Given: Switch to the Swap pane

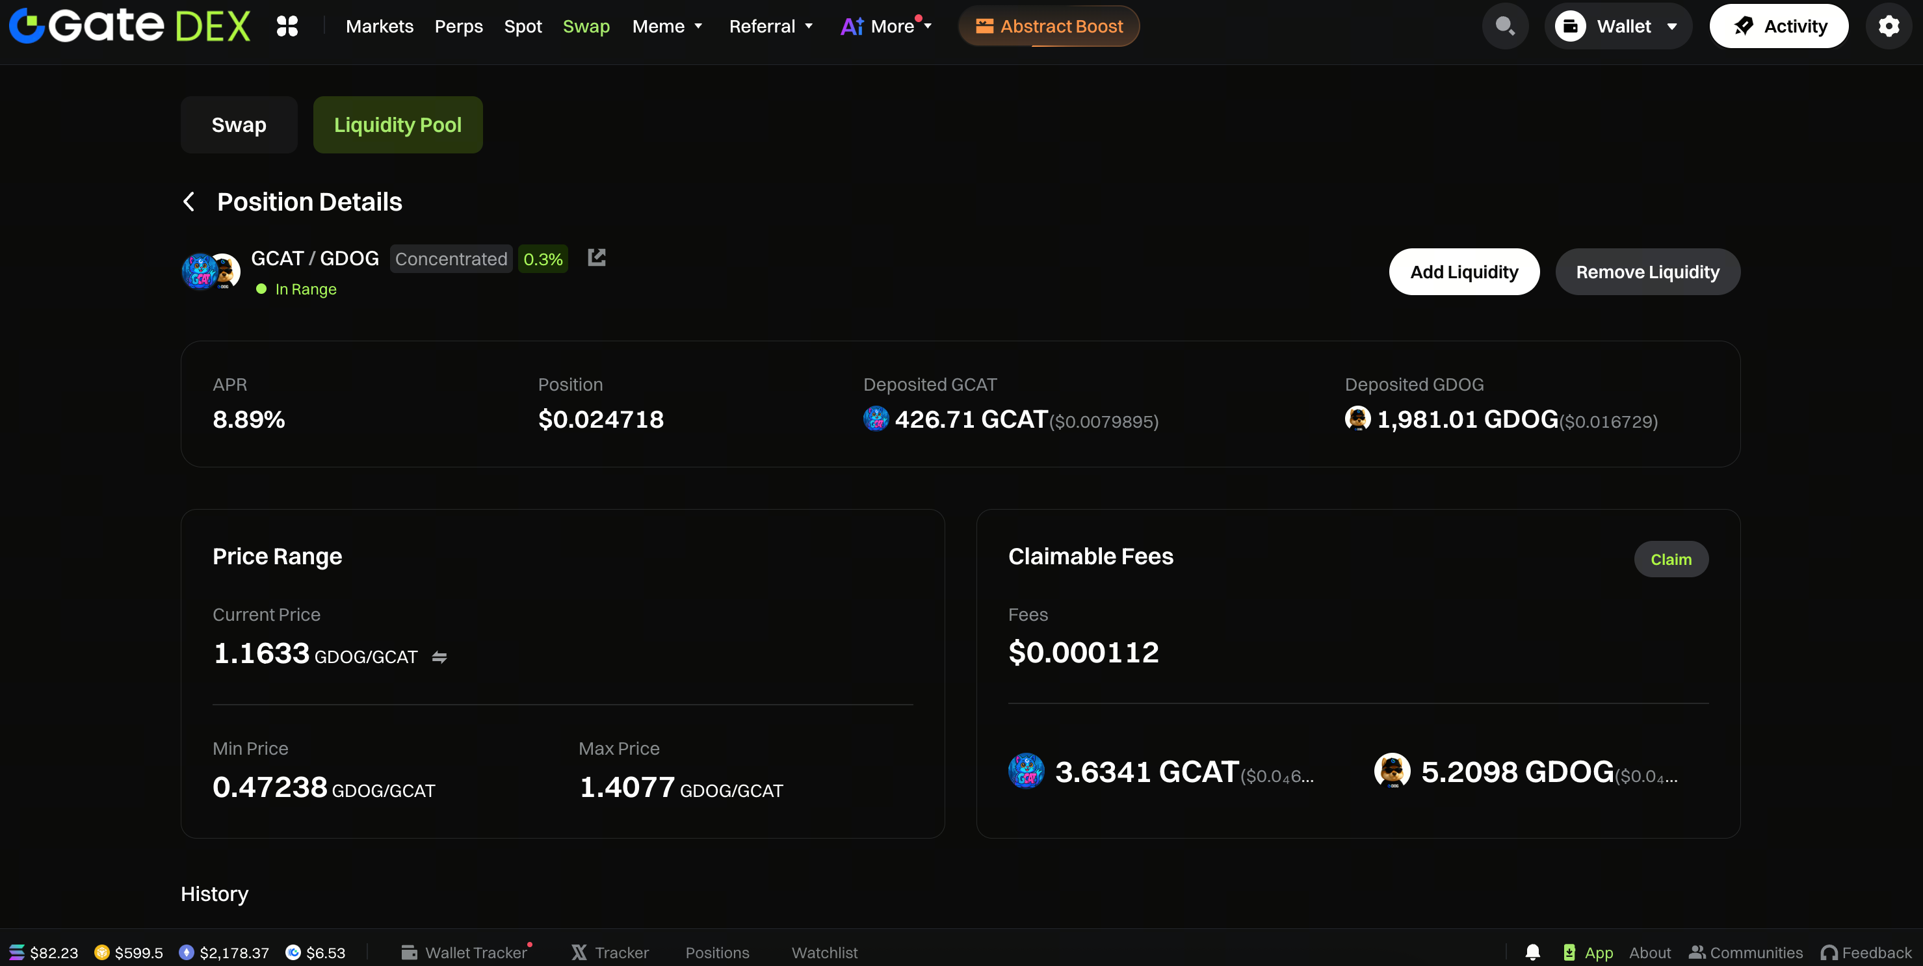Looking at the screenshot, I should [238, 125].
